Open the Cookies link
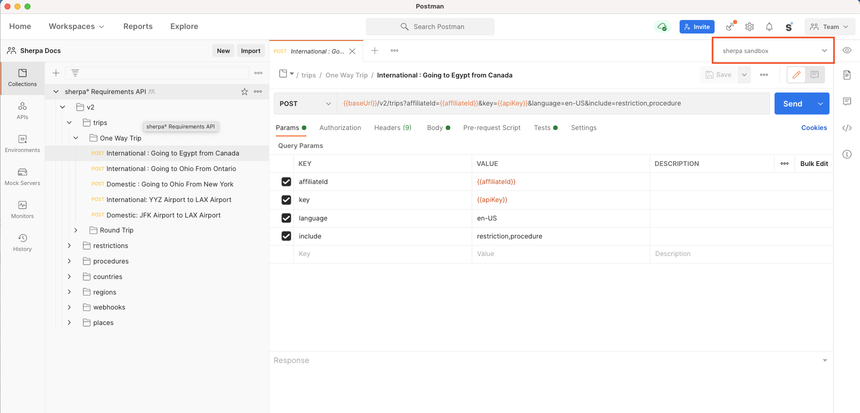Viewport: 860px width, 413px height. point(814,127)
